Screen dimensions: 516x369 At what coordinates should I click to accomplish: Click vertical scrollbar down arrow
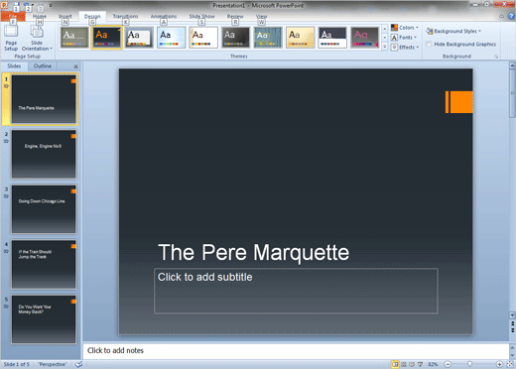[x=512, y=315]
